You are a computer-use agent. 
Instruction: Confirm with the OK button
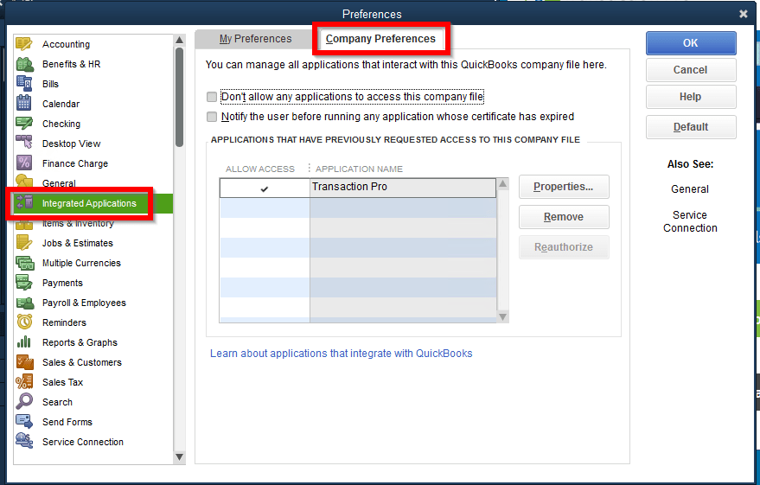[691, 43]
